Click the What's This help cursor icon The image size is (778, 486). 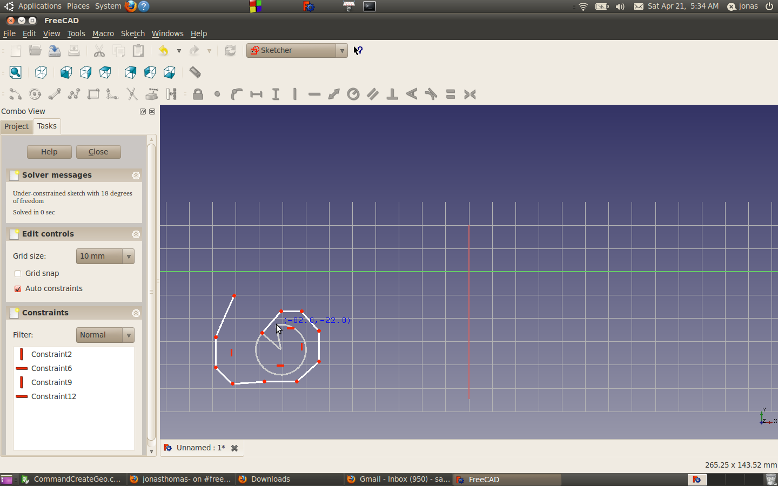tap(358, 51)
